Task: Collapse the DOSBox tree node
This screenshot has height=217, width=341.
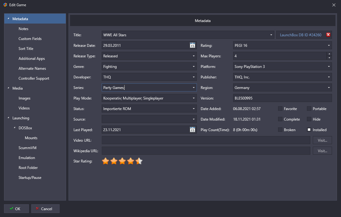Action: [x=15, y=128]
